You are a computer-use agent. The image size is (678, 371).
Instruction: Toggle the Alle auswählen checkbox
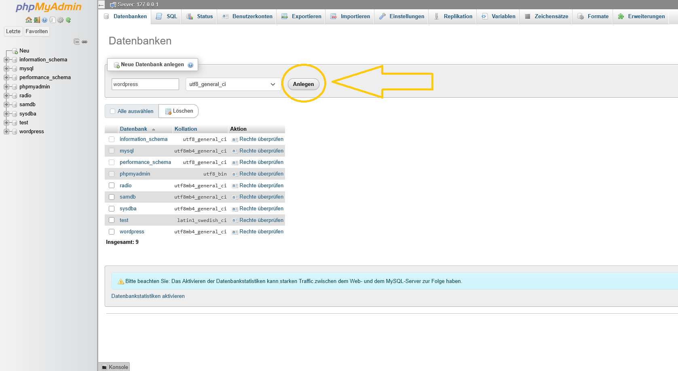tap(113, 111)
